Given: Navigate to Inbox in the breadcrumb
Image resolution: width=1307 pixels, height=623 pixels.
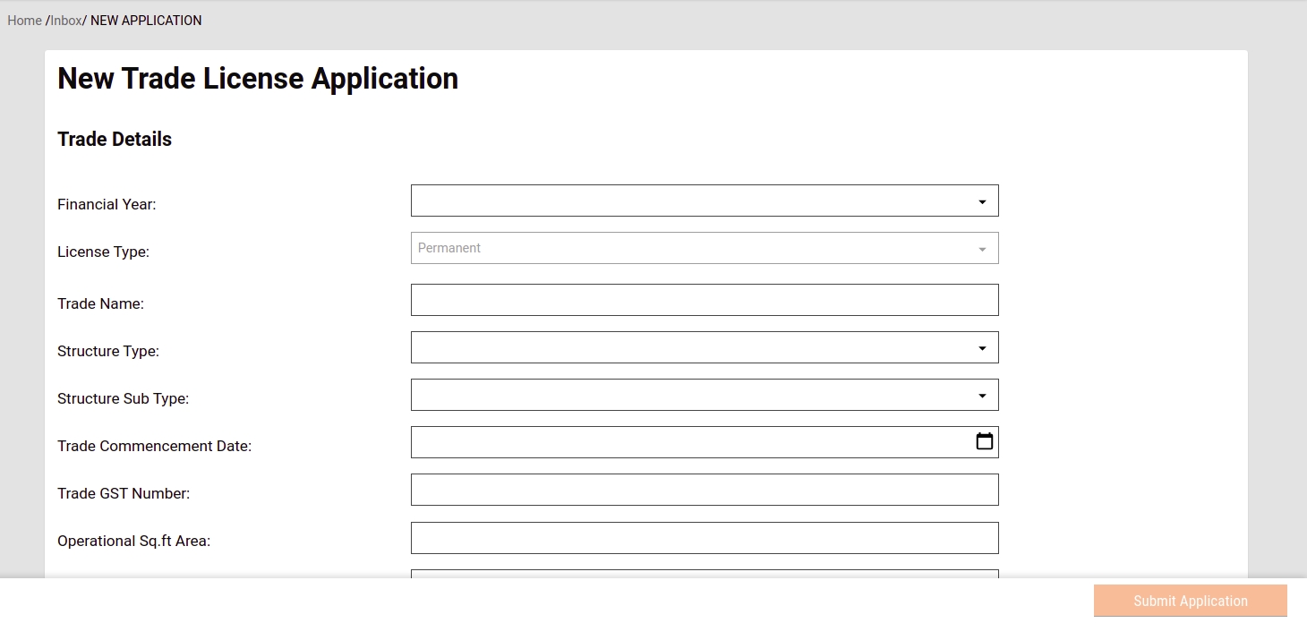Looking at the screenshot, I should pos(65,21).
